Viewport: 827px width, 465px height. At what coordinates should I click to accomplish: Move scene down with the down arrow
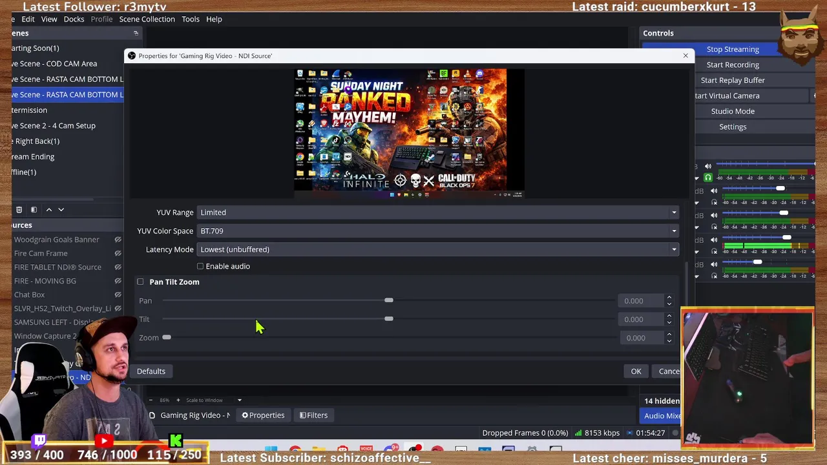[61, 210]
